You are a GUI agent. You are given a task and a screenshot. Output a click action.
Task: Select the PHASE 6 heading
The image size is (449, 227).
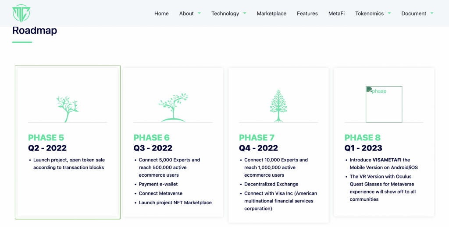point(151,138)
